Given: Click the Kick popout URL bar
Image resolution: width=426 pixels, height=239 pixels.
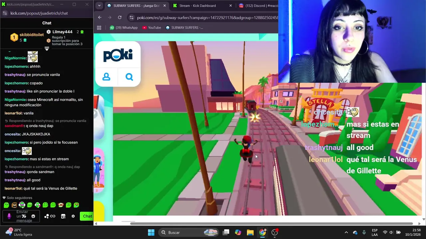Looking at the screenshot, I should (x=39, y=13).
